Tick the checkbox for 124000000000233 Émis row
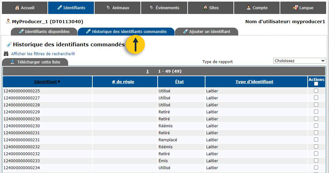This screenshot has height=173, width=329. tap(316, 160)
